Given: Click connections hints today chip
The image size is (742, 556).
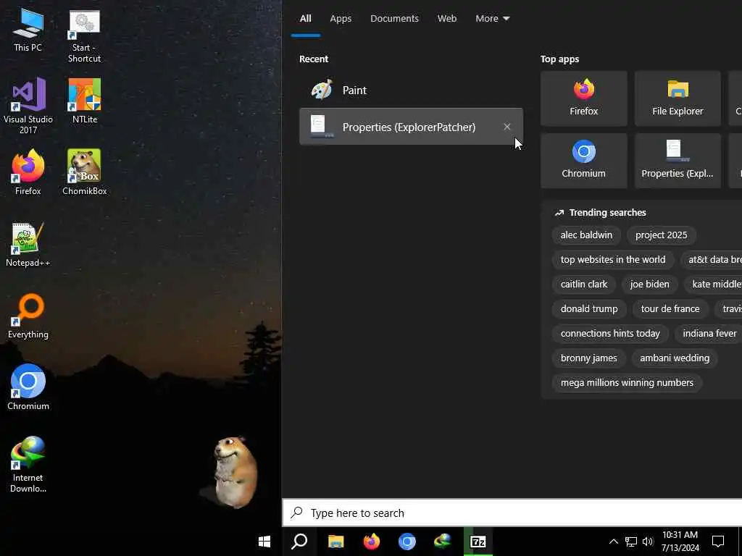Looking at the screenshot, I should [x=610, y=333].
